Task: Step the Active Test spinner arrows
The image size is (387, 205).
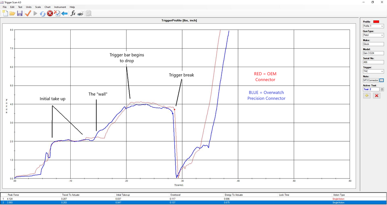Action: pyautogui.click(x=382, y=89)
